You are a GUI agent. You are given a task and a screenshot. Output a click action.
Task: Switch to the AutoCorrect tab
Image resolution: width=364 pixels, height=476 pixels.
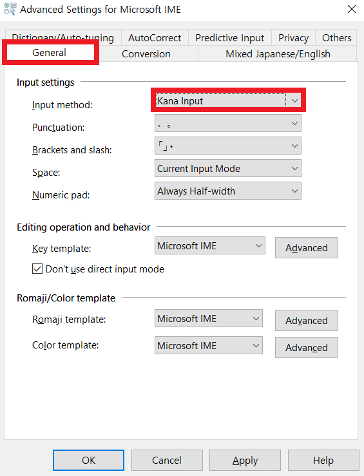[x=155, y=37]
